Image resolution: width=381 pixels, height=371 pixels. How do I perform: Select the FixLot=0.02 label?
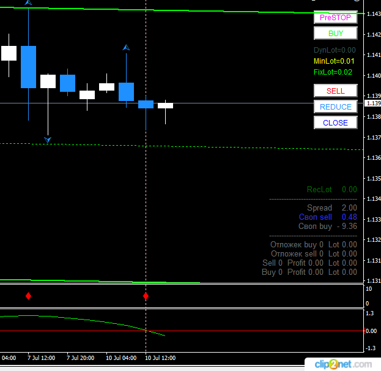pos(333,72)
